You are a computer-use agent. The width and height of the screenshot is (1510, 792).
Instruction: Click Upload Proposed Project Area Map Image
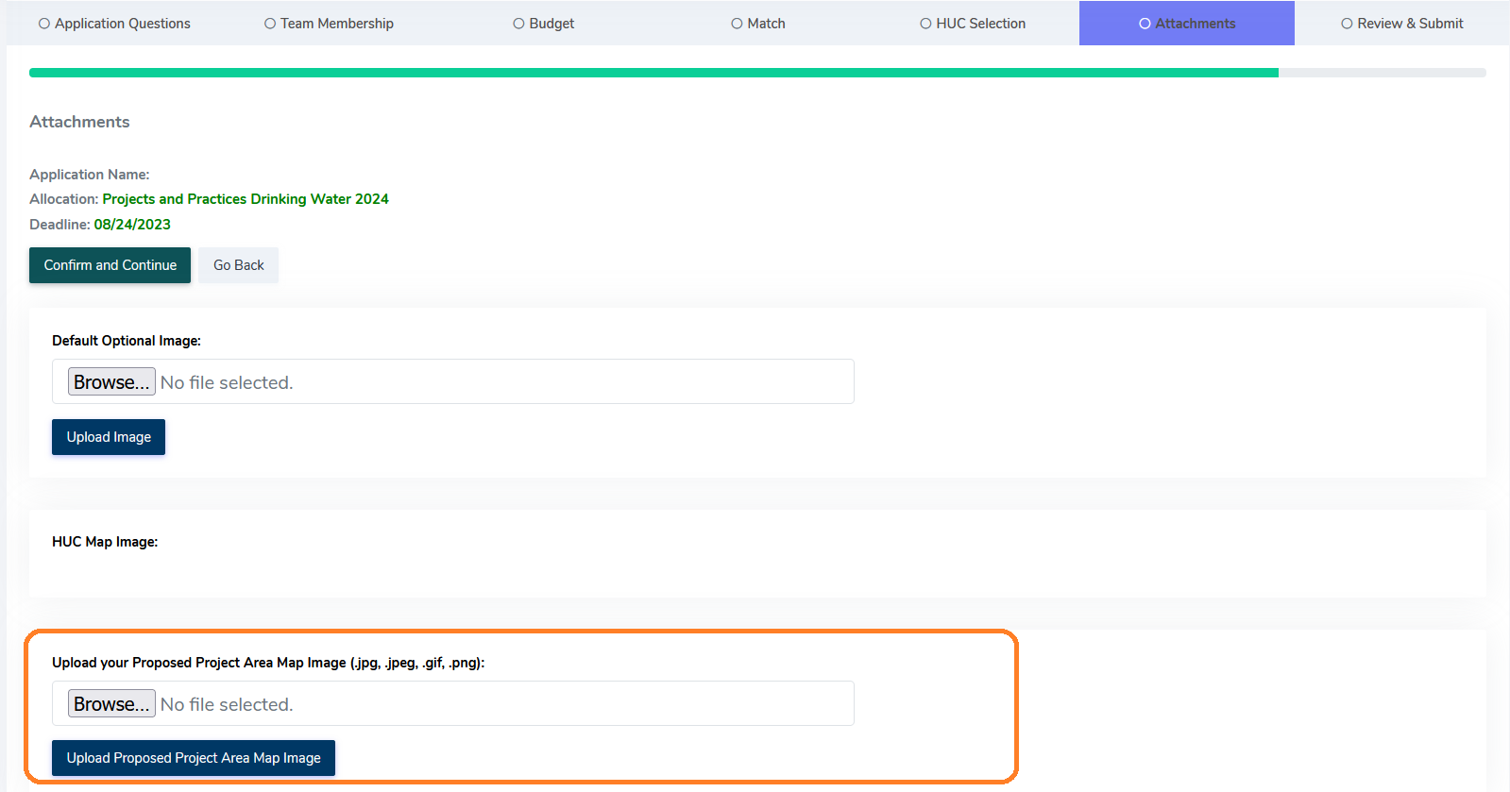194,758
